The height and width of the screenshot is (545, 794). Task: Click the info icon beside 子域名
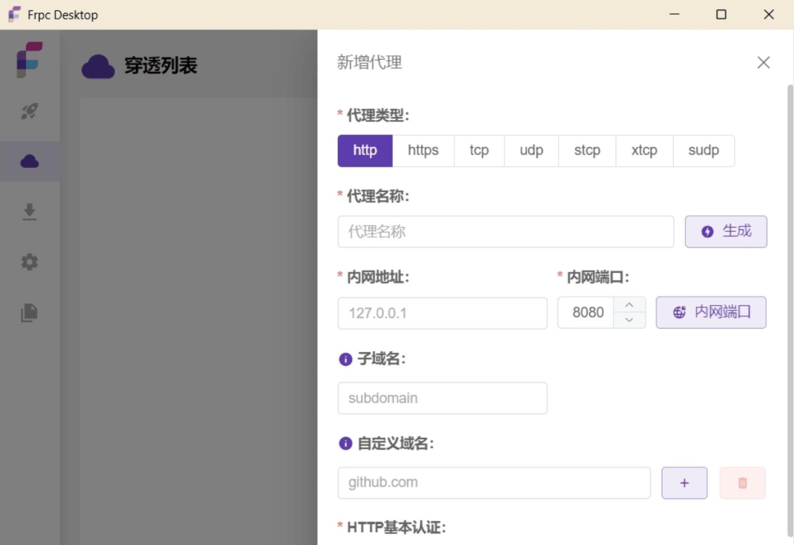point(345,359)
